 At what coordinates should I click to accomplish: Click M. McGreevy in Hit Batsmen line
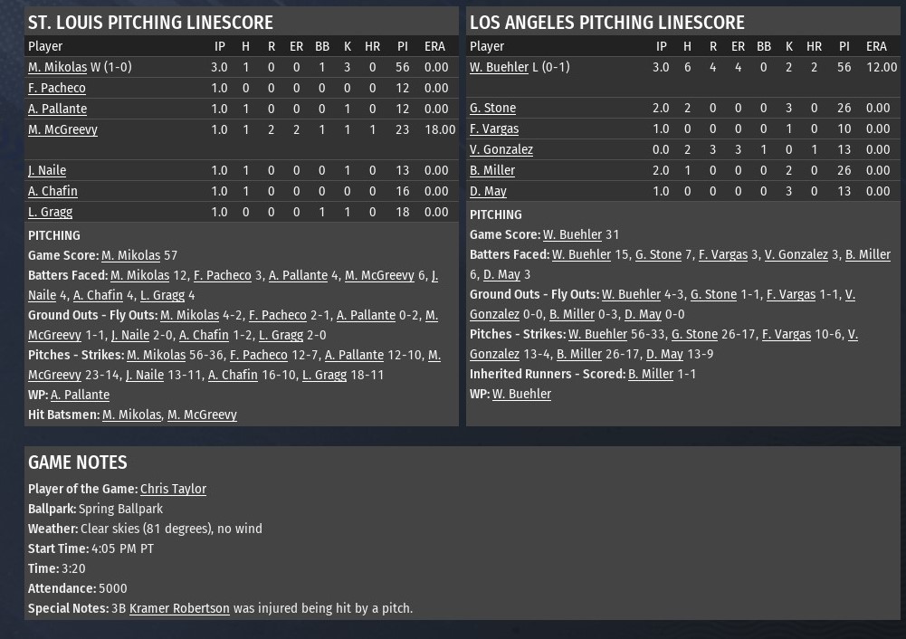(x=202, y=415)
